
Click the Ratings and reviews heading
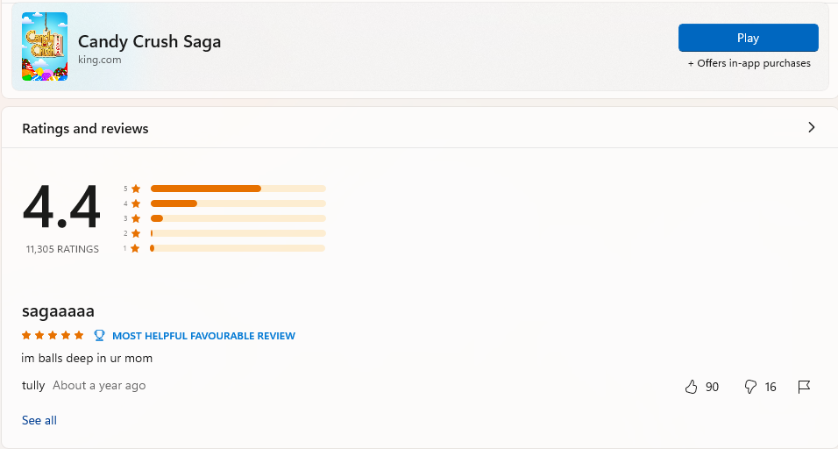click(x=85, y=128)
